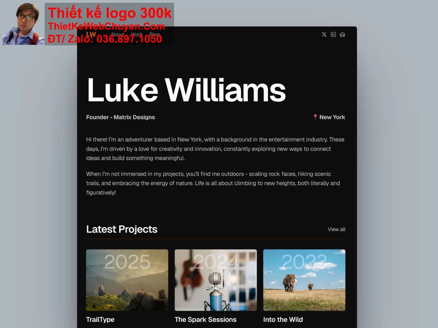Click the Founder - Matrix Designs subtitle
Viewport: 438px width, 328px height.
[x=120, y=117]
